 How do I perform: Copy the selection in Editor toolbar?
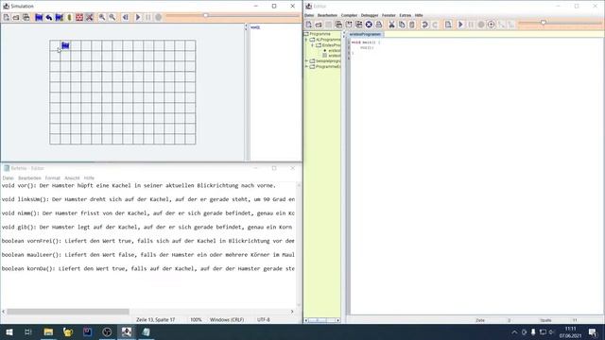tap(402, 25)
